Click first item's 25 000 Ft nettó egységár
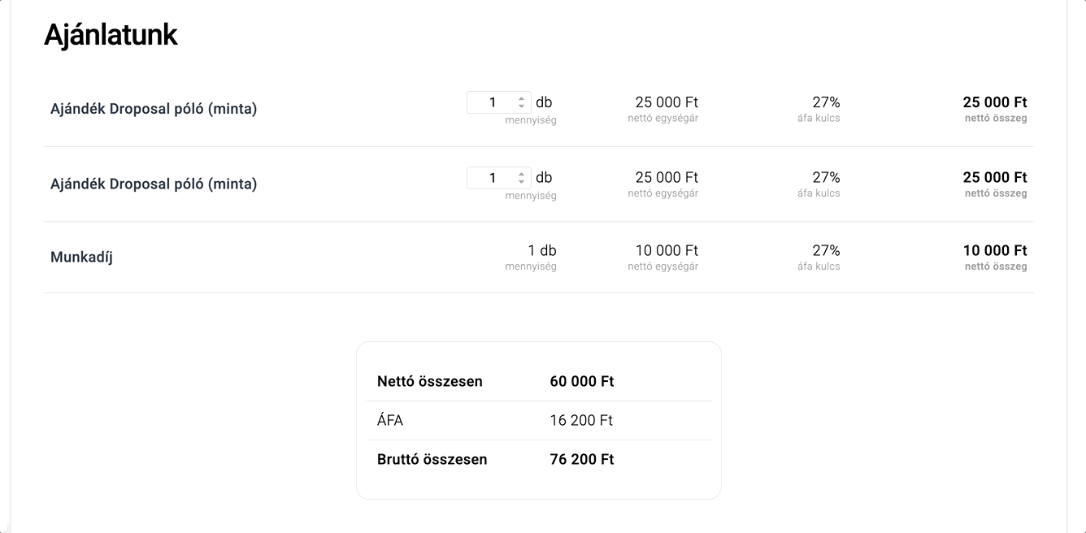The width and height of the screenshot is (1086, 533). pos(667,102)
